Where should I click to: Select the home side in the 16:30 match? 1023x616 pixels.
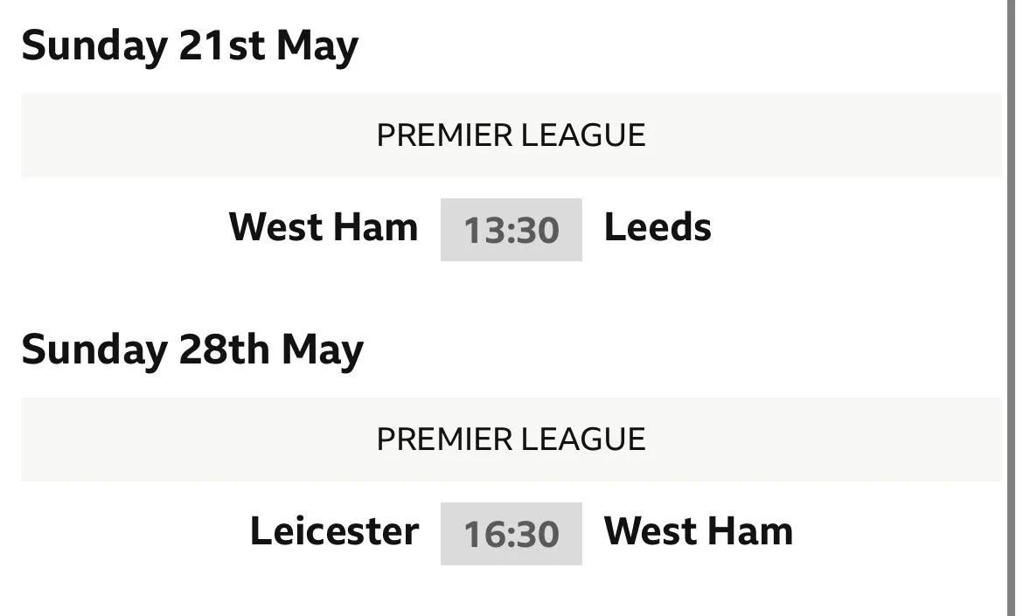(x=334, y=532)
